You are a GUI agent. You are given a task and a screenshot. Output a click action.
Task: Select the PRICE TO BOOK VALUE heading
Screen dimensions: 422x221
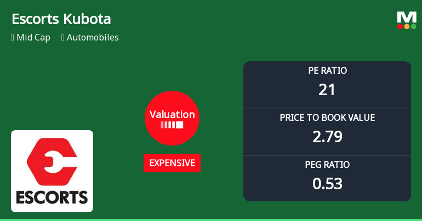327,118
